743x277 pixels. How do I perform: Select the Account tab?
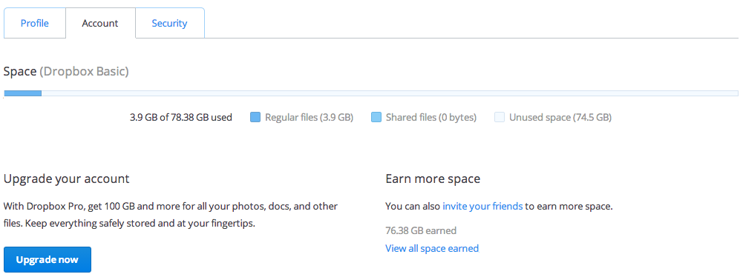(x=100, y=23)
